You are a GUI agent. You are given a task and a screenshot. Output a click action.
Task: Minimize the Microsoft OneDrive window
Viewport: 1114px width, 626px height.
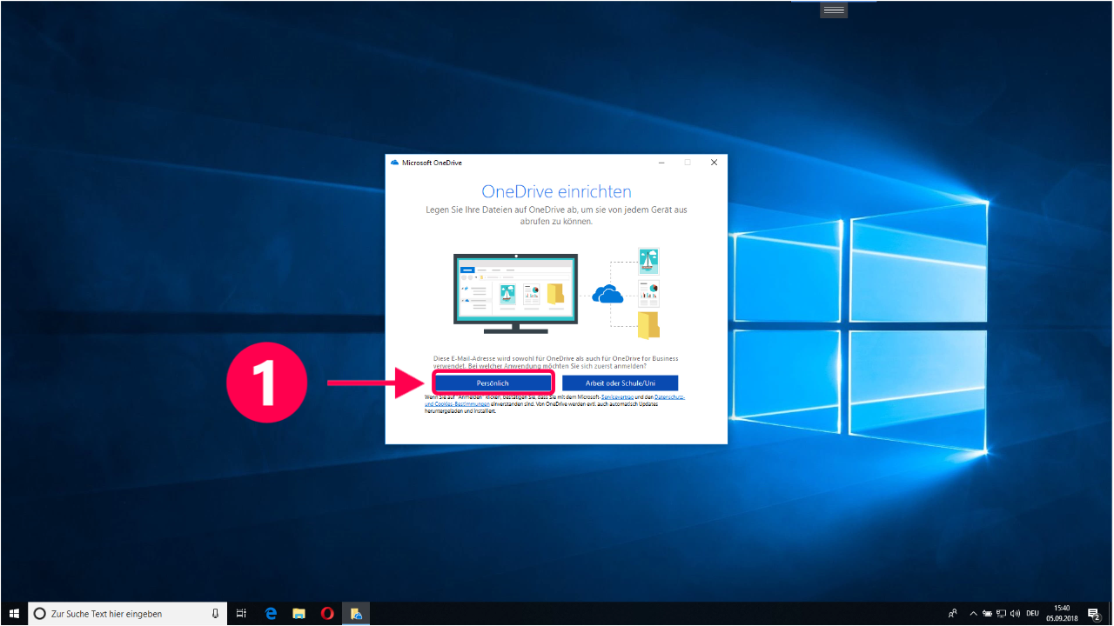point(661,163)
